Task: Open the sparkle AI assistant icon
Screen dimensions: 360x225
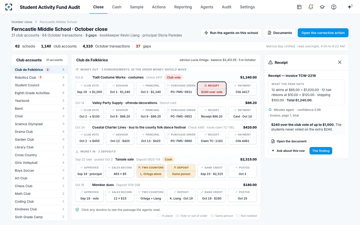Action: tap(350, 7)
